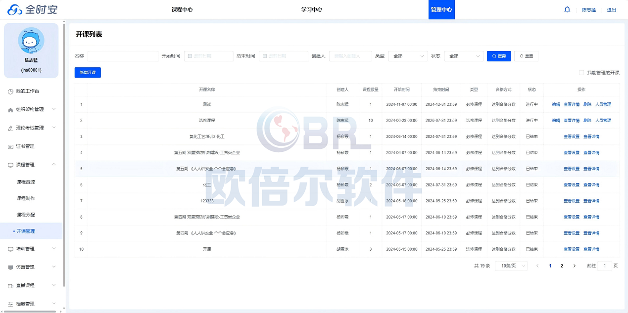628x313 pixels.
Task: Click the 全时安 logo icon
Action: tap(15, 9)
